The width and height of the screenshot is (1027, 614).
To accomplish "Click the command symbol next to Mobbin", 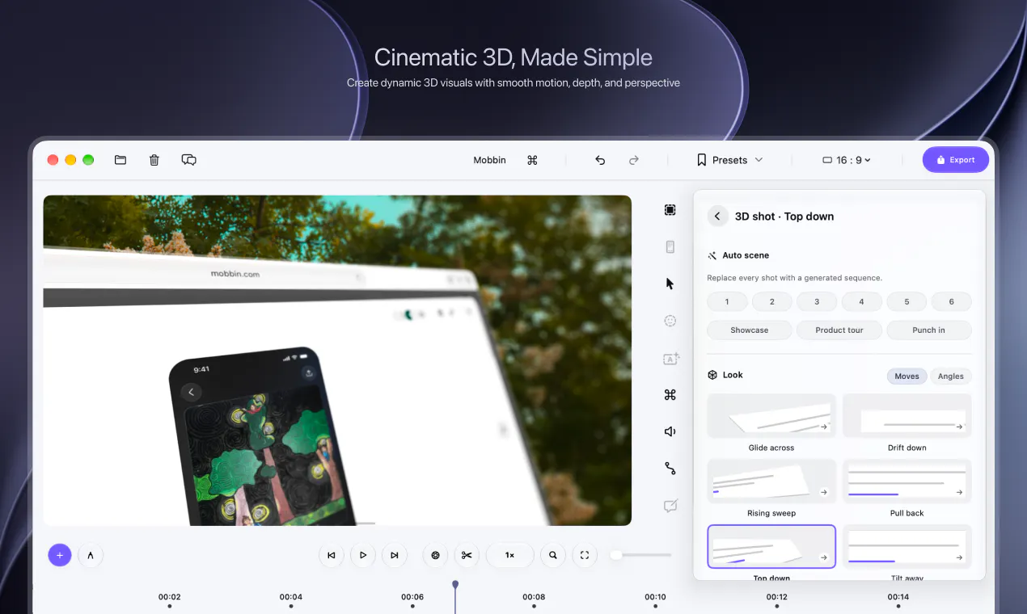I will pos(532,160).
